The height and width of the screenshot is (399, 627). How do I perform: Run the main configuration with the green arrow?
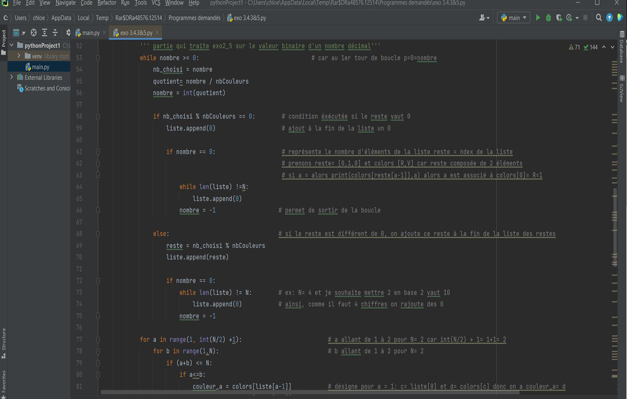pos(538,18)
